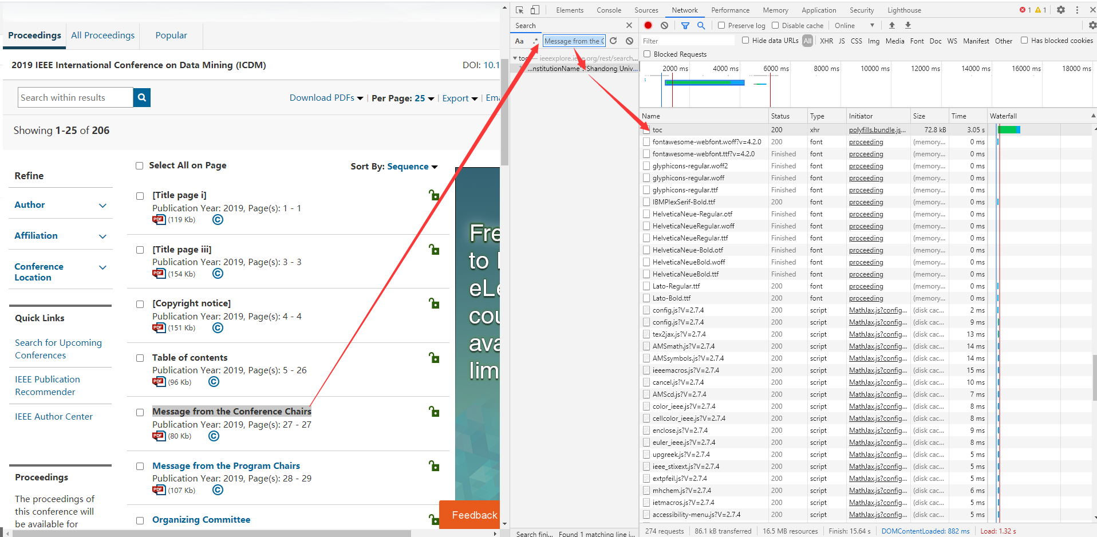The height and width of the screenshot is (537, 1097).
Task: Click the yellow warning count badge
Action: pyautogui.click(x=1041, y=10)
